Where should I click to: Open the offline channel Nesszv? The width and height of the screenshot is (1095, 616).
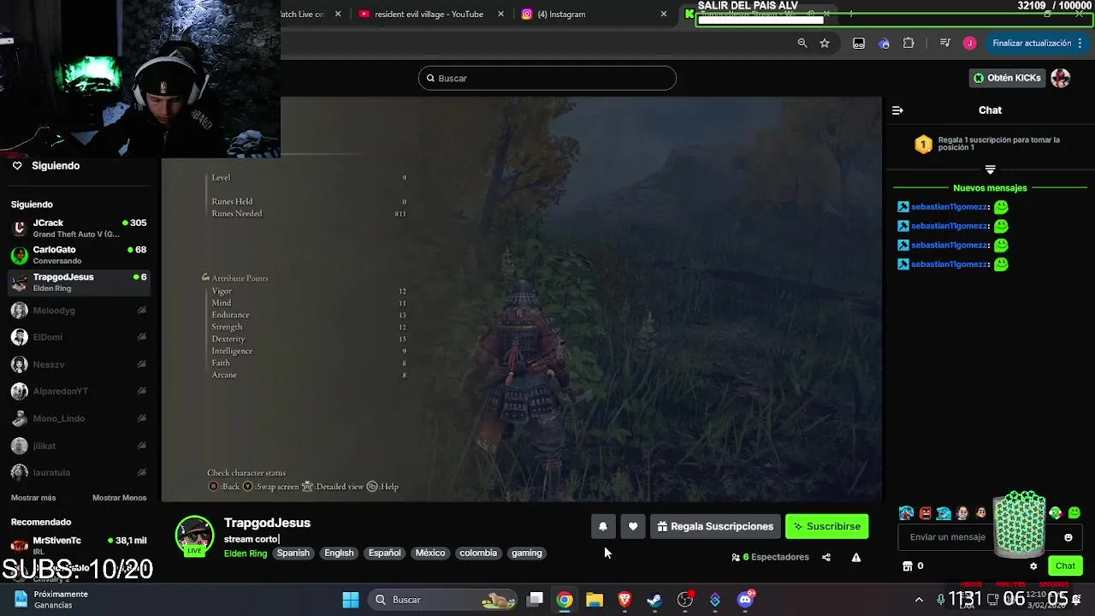[x=78, y=364]
